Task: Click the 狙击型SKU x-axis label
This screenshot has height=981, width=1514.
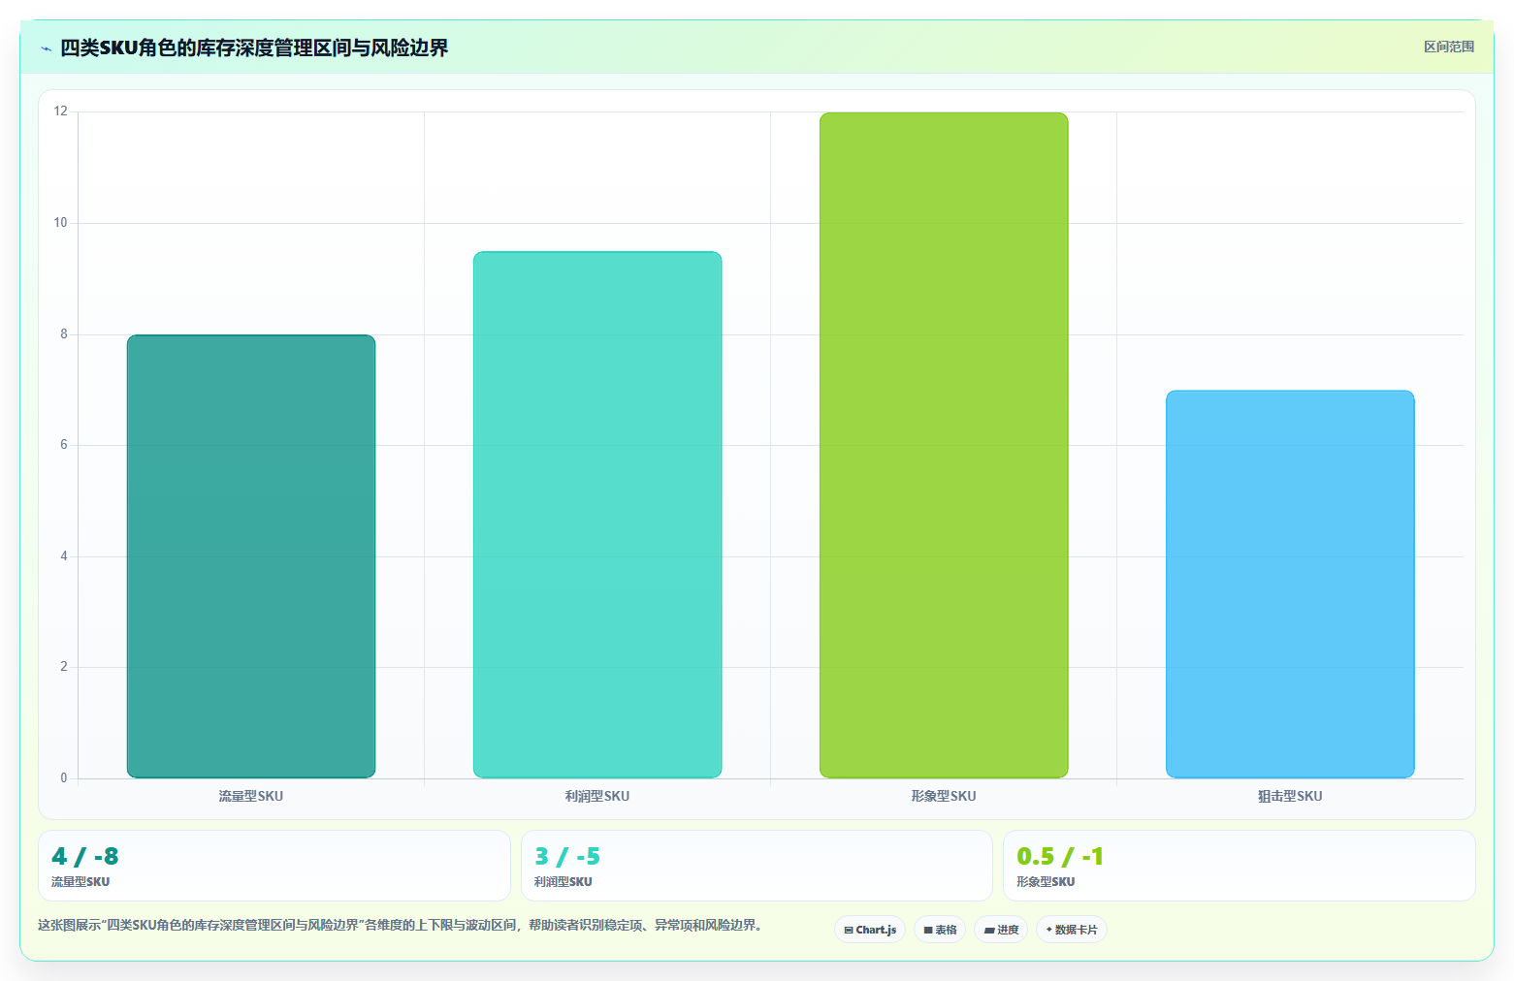Action: [x=1290, y=796]
